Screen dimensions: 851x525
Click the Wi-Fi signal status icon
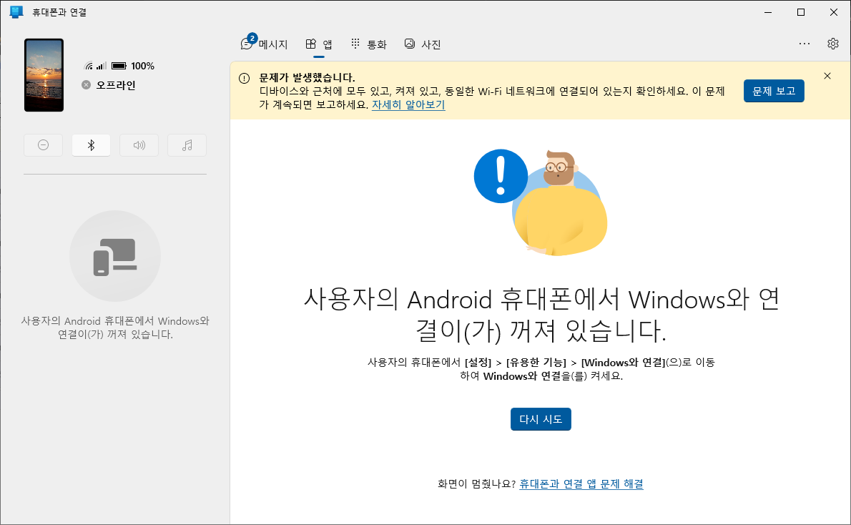89,67
